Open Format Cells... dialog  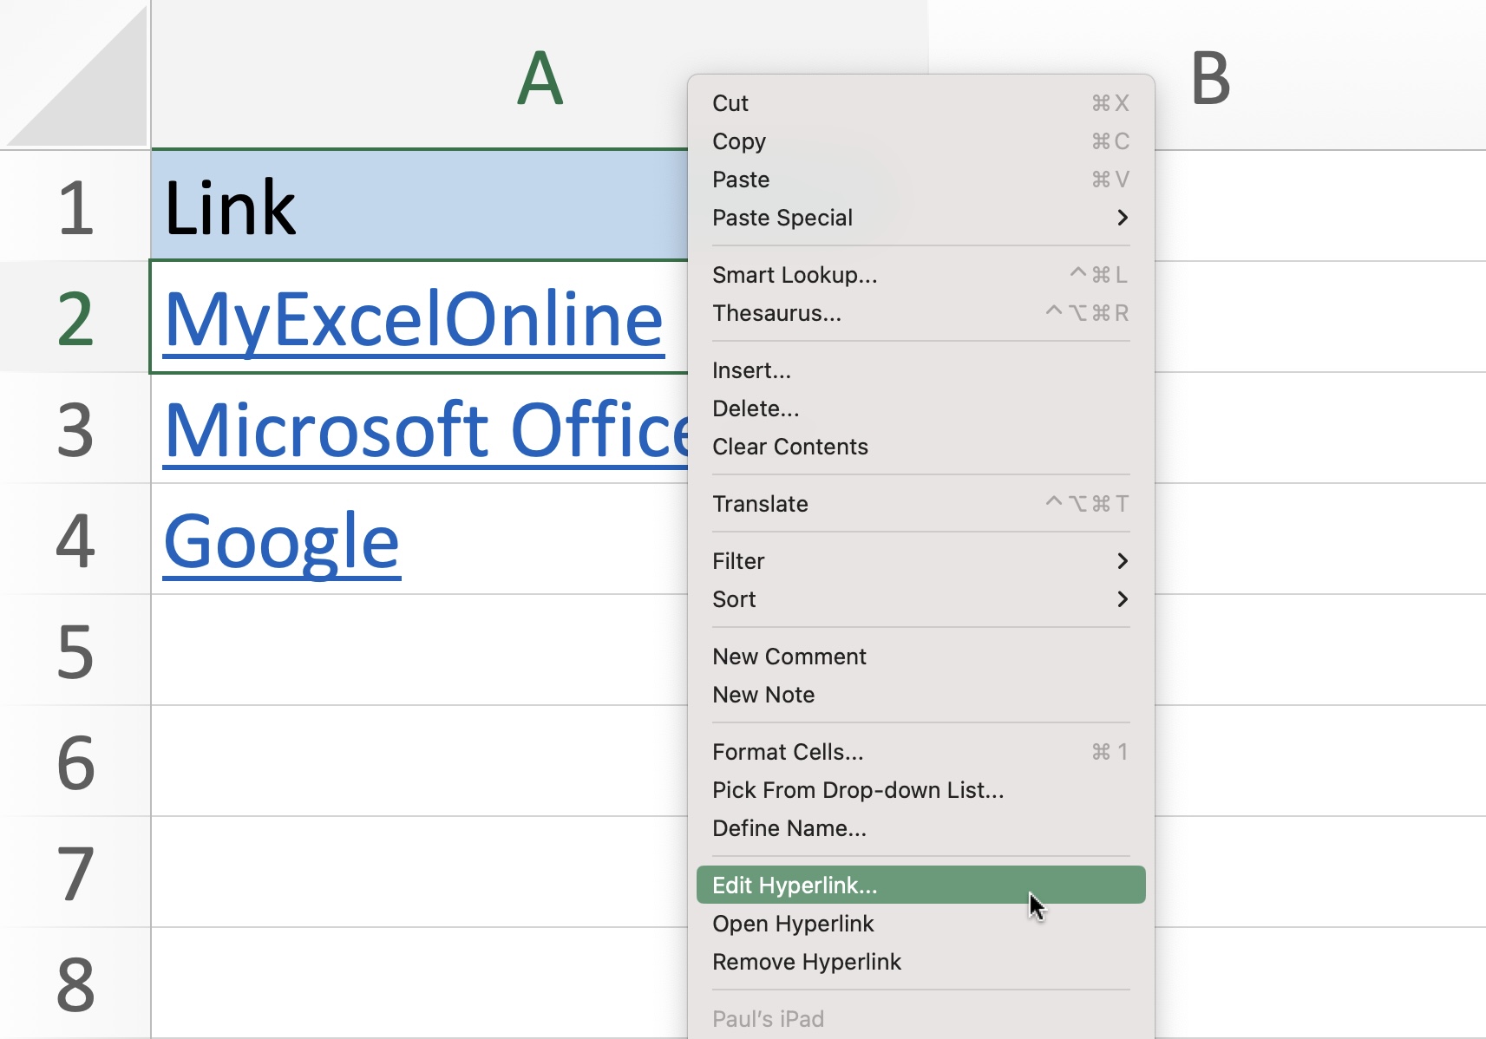920,752
